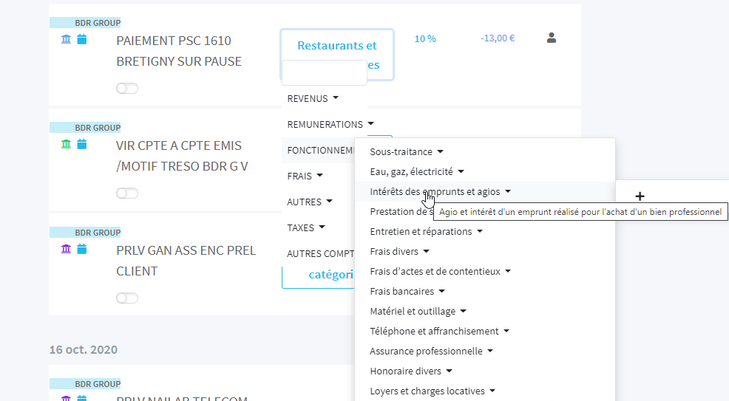Click the category search field under Restaurants
The width and height of the screenshot is (729, 401).
click(325, 73)
